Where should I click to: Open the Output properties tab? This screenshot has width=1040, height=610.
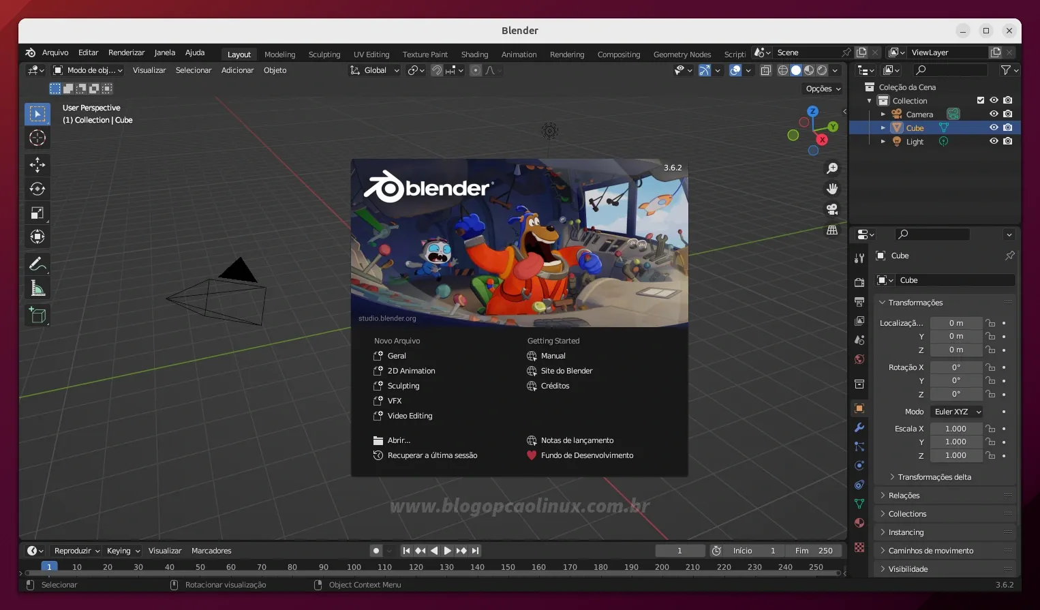click(859, 301)
